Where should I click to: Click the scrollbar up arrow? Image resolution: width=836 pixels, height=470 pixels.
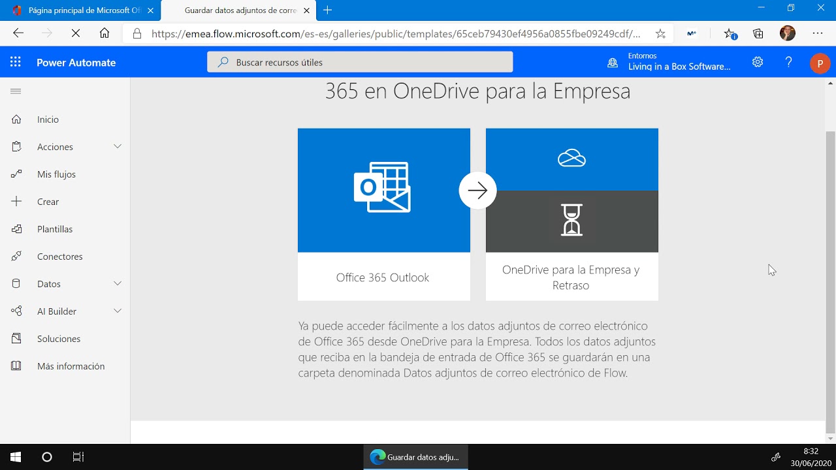point(831,82)
